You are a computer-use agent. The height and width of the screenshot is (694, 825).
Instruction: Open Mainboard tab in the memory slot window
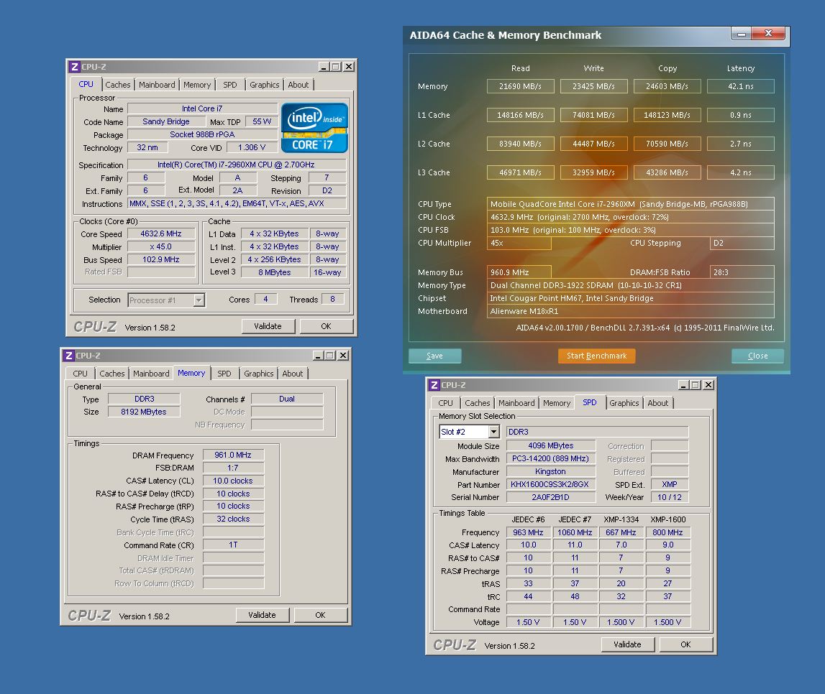[x=516, y=403]
